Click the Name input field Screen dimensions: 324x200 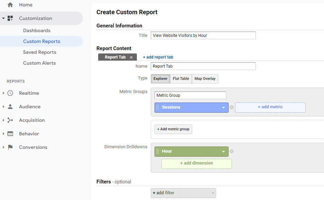pos(203,66)
